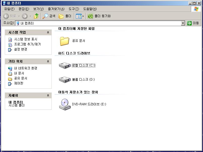Viewport: 203px width, 152px height.
Task: Click computer icon in address bar
Action: (18, 23)
